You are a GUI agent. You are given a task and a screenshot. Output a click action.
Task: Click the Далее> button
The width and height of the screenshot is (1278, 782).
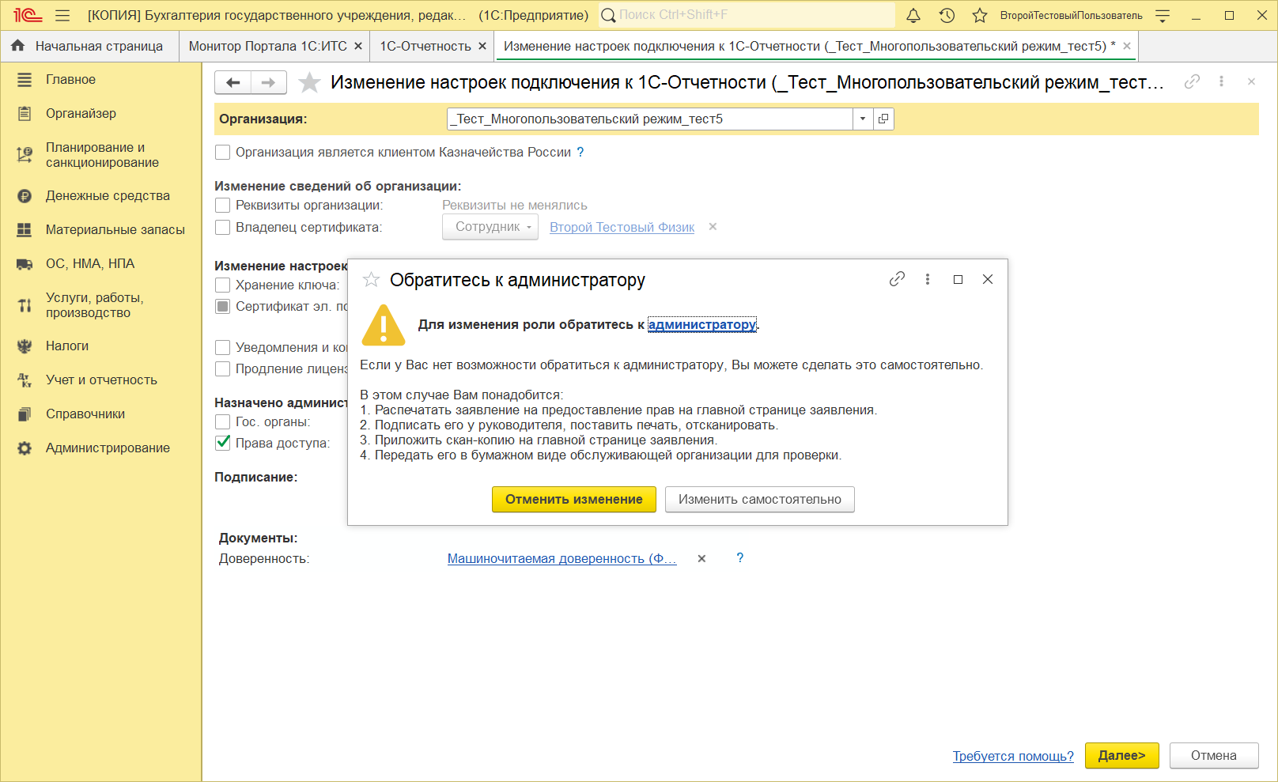point(1121,755)
